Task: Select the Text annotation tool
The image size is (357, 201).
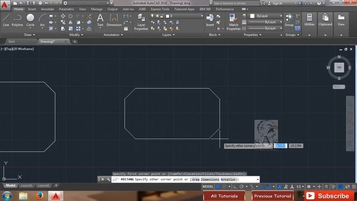Action: click(100, 20)
